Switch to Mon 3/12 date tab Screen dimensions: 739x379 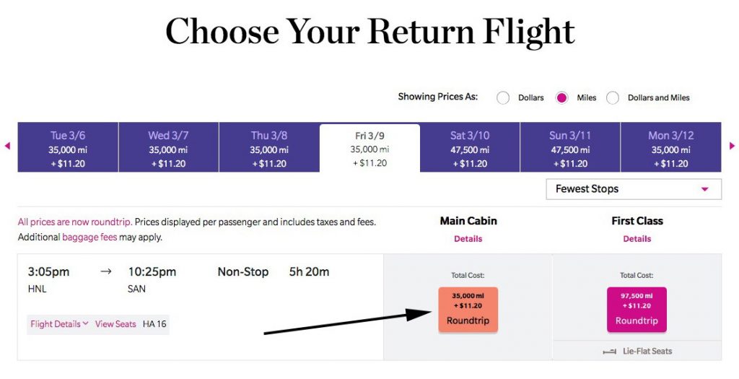click(670, 147)
